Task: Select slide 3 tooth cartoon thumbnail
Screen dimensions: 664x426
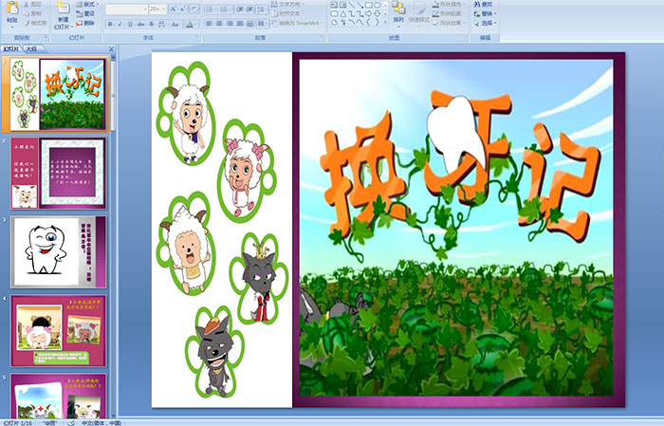Action: 59,252
